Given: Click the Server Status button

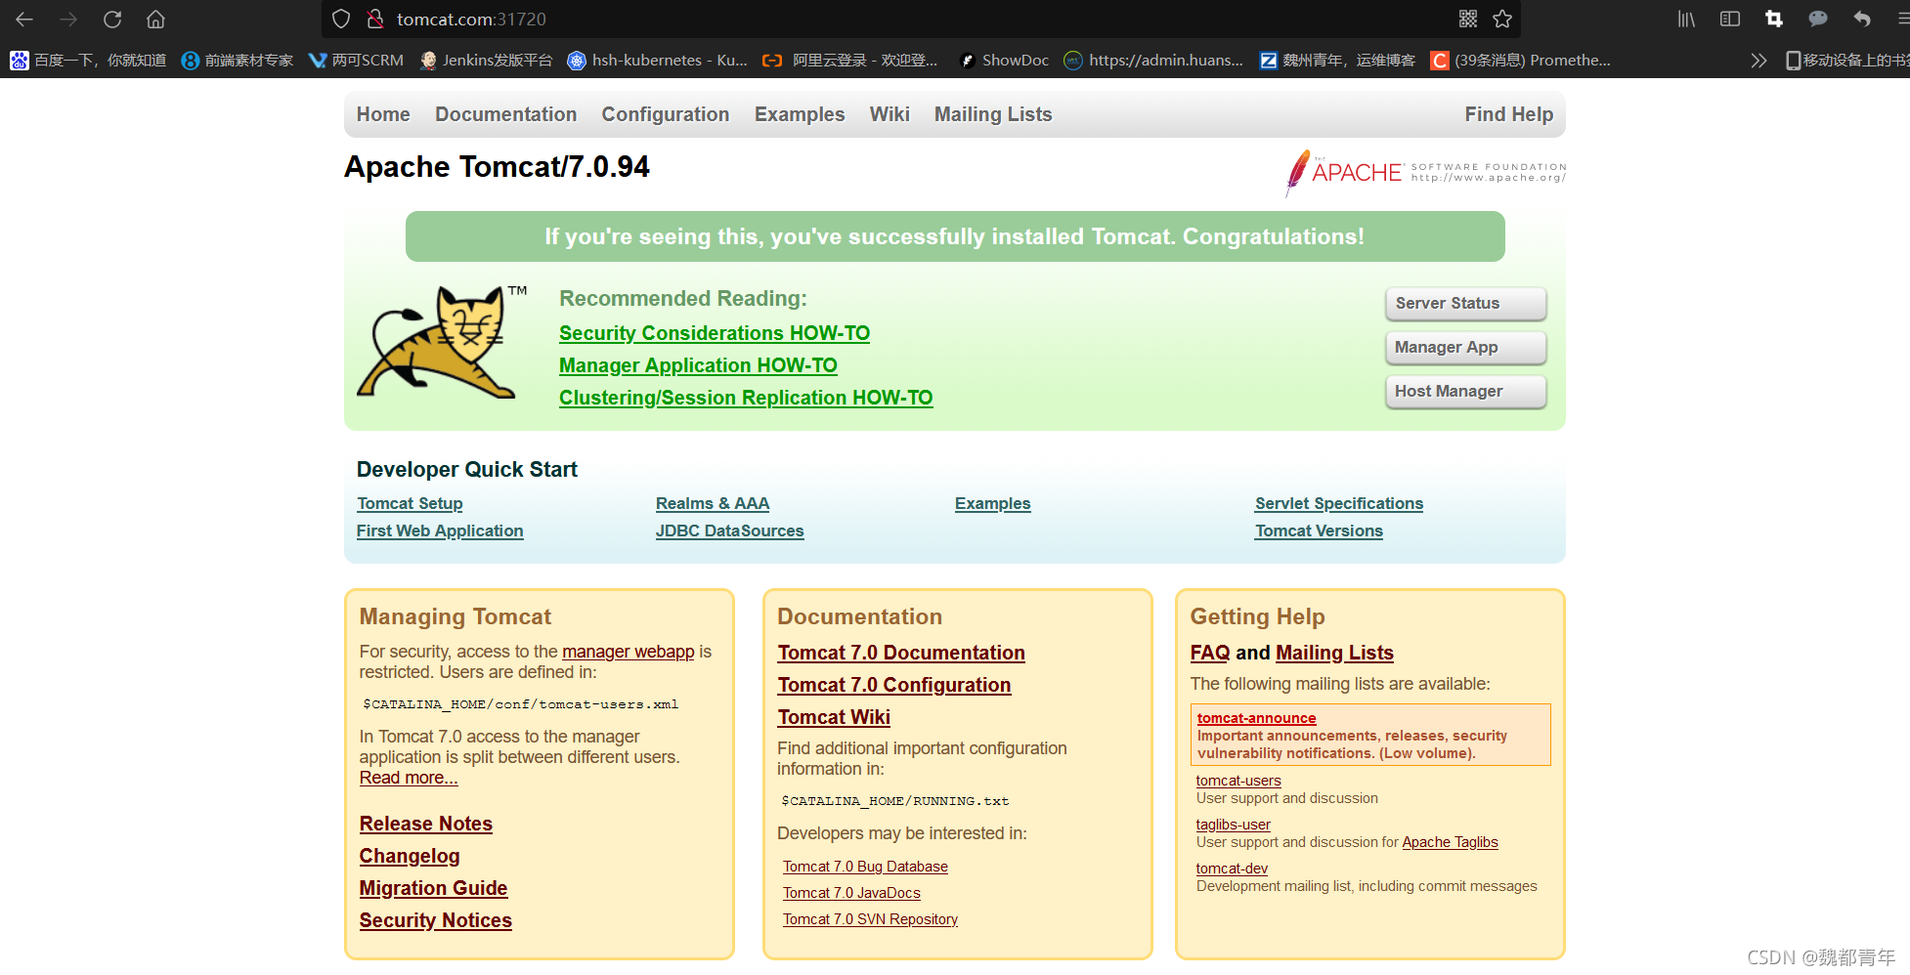Looking at the screenshot, I should tap(1465, 304).
